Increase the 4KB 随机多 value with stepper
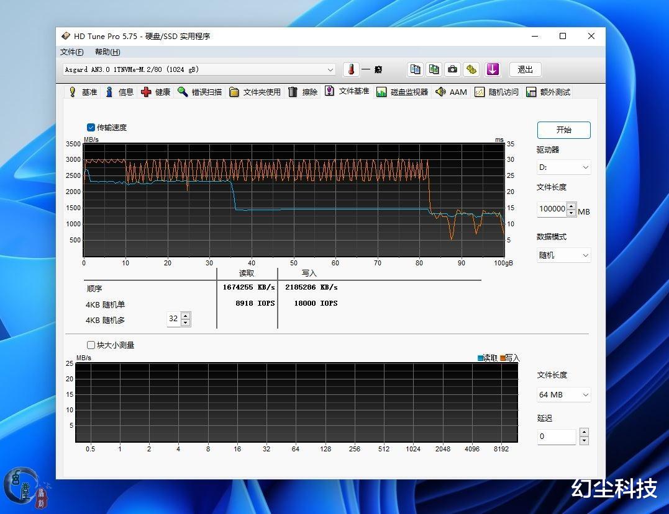669x514 pixels. tap(184, 315)
